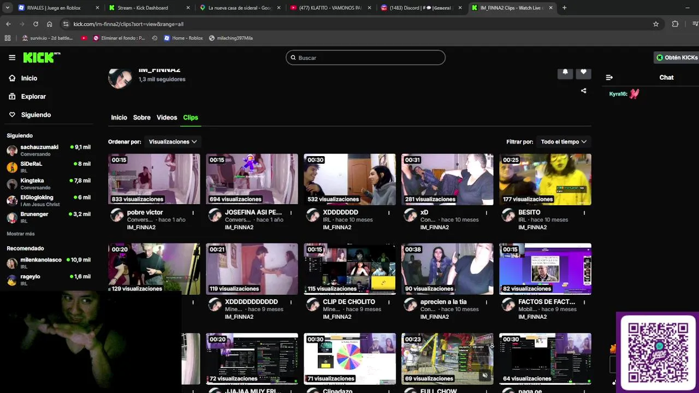The height and width of the screenshot is (393, 699).
Task: Open Brunenger channel in the sidebar
Action: click(x=49, y=217)
